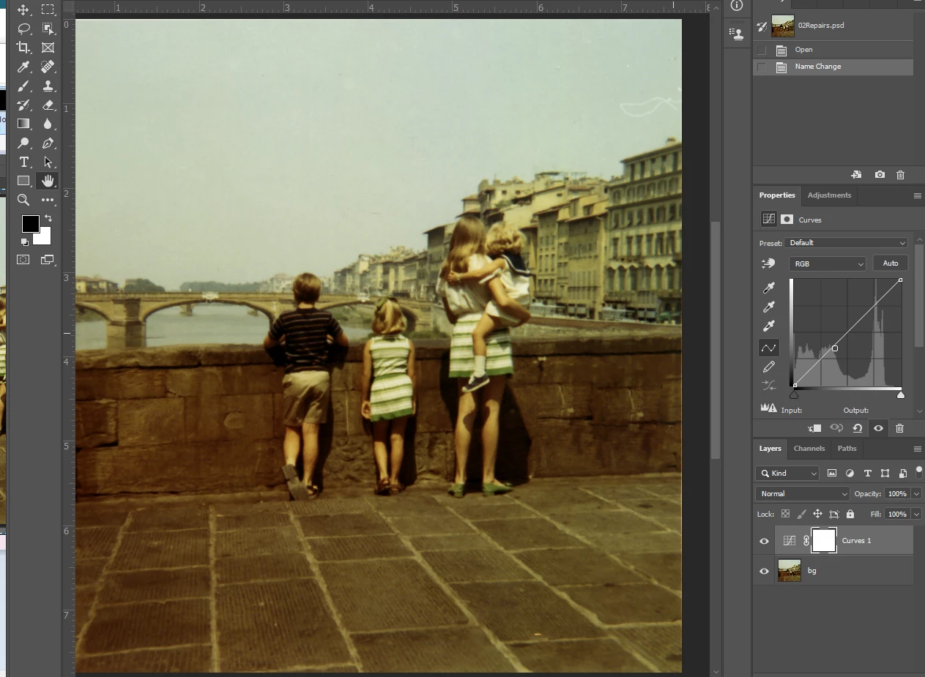This screenshot has width=925, height=677.
Task: Hide the Curves 1 layer
Action: click(764, 541)
